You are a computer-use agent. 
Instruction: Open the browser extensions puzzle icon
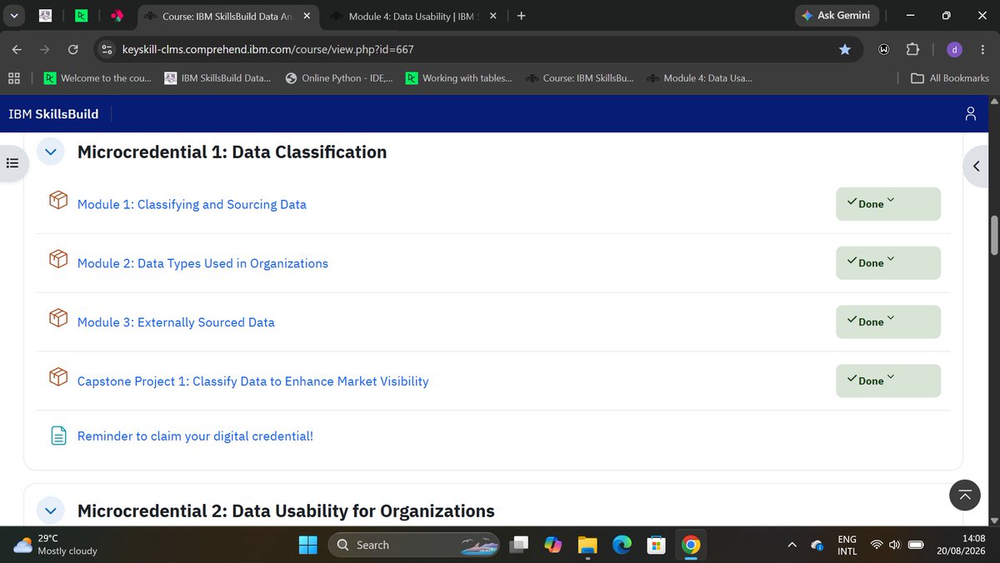coord(913,49)
